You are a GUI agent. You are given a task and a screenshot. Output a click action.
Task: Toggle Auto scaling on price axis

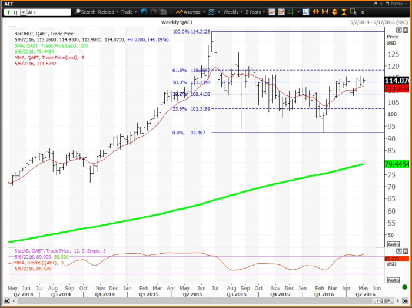(x=393, y=244)
